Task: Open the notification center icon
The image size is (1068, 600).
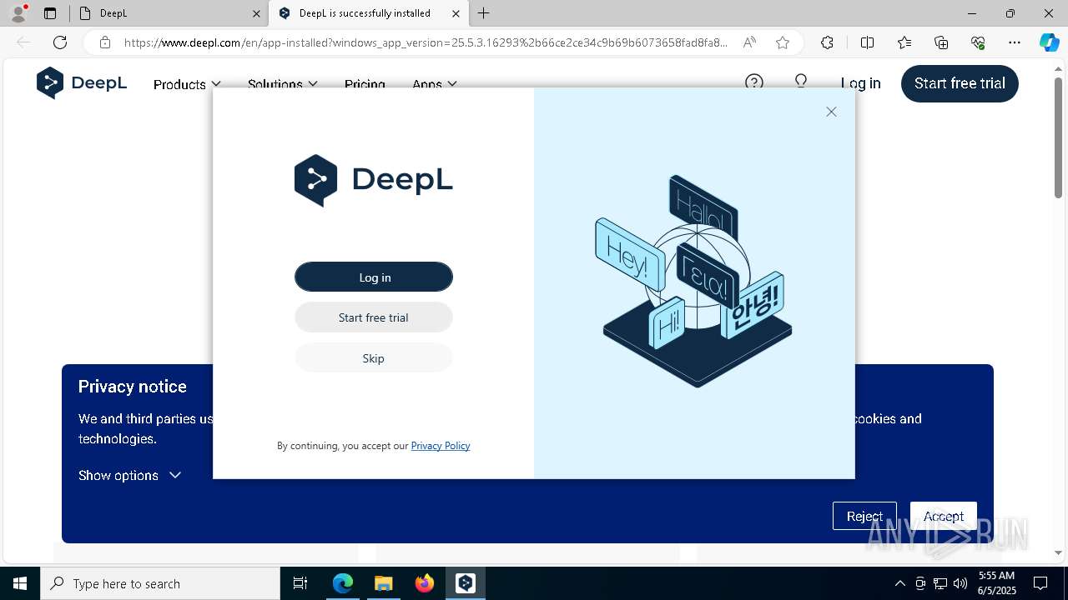Action: pos(1040,583)
